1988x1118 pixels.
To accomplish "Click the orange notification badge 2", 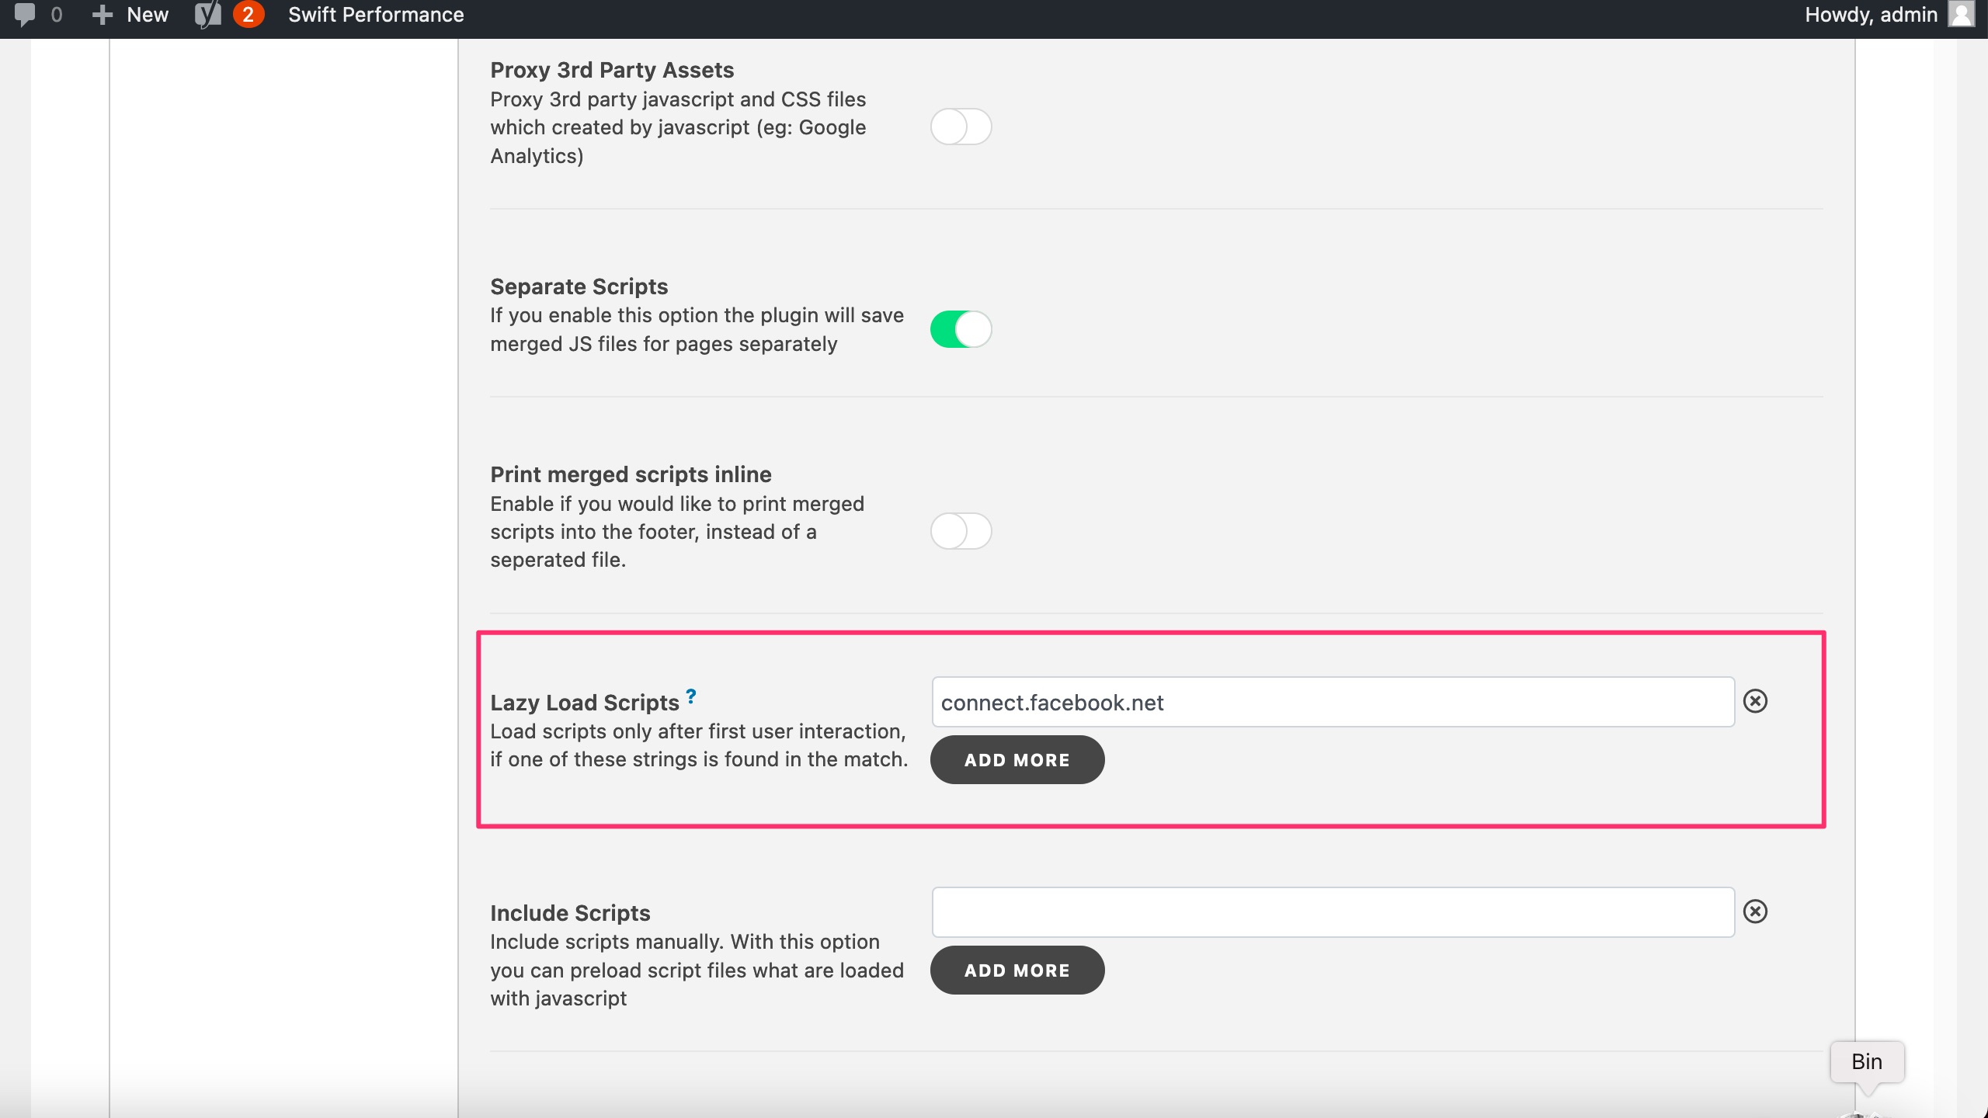I will point(248,15).
